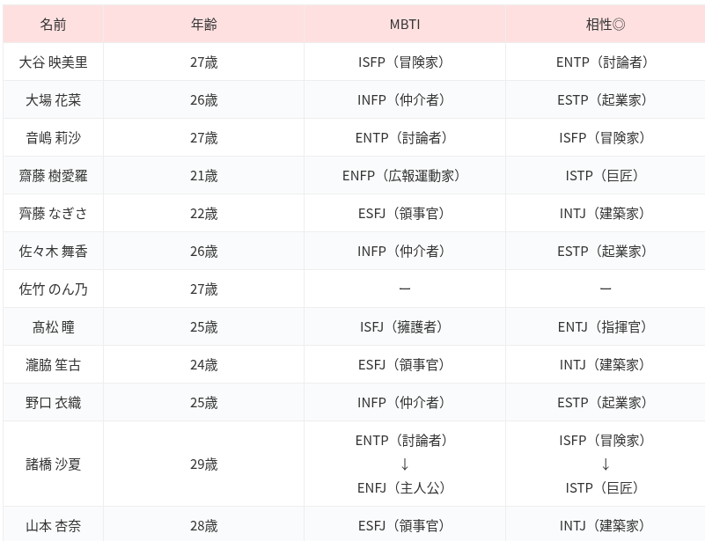Viewport: 705px width, 541px height.
Task: Select the name 齊藤 なぎさ
Action: pyautogui.click(x=53, y=214)
